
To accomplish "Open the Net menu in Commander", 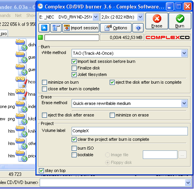I will (x=18, y=15).
